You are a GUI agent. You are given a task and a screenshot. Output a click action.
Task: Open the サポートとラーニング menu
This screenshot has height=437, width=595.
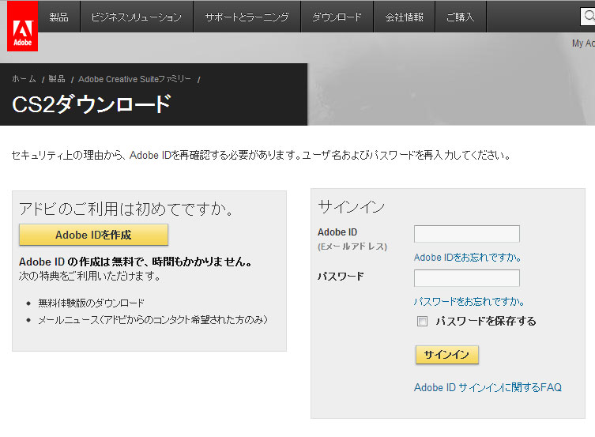pos(247,17)
